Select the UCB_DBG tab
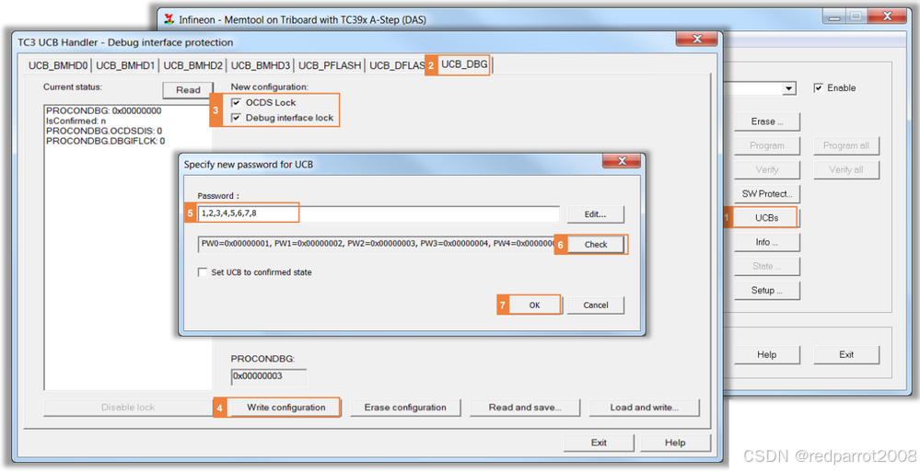 (x=464, y=64)
